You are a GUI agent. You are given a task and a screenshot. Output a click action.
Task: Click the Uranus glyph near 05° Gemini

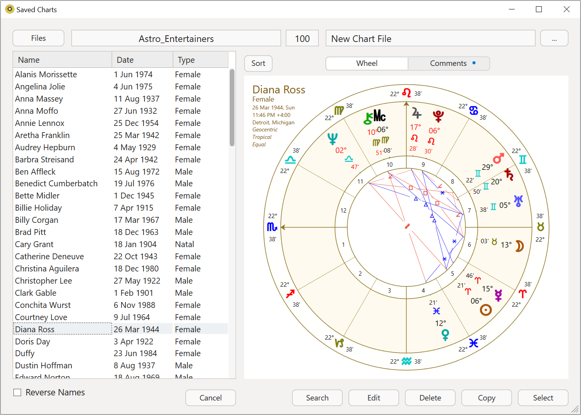(x=518, y=201)
